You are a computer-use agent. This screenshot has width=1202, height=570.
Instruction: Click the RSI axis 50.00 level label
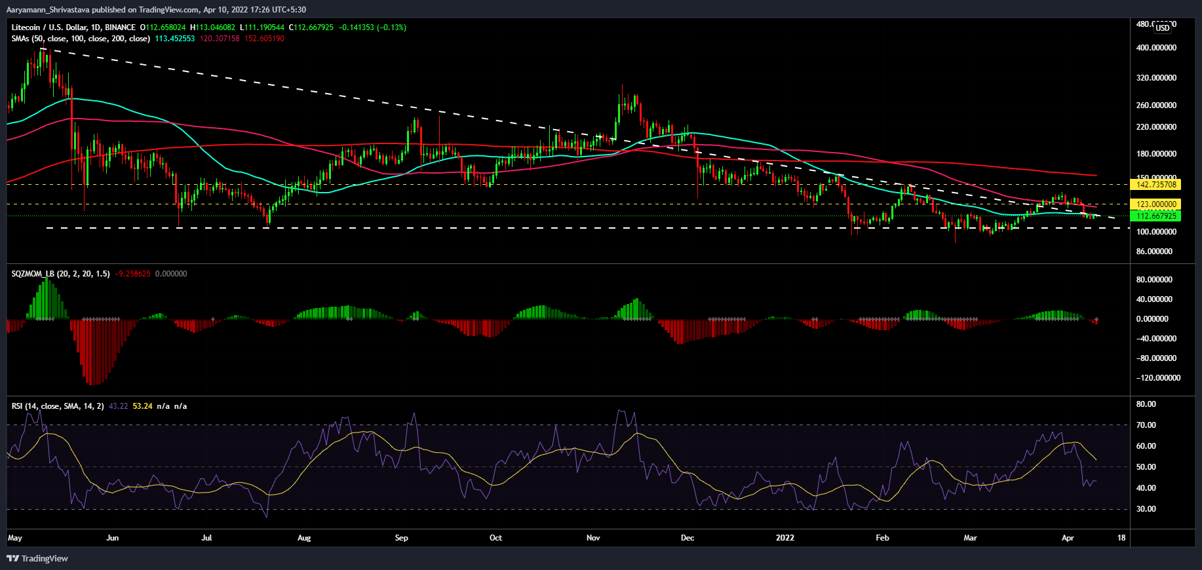1146,467
